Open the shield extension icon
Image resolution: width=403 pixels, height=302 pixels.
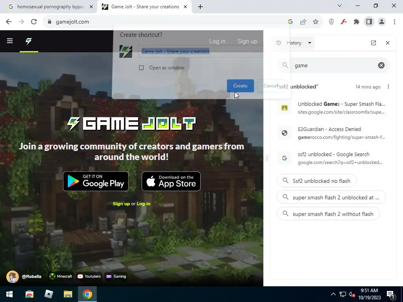click(x=331, y=22)
